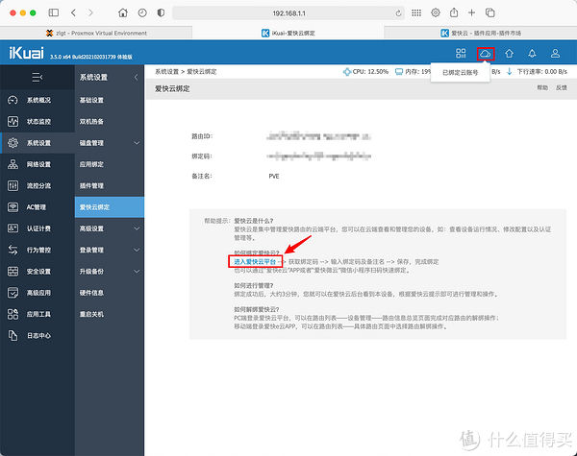The height and width of the screenshot is (456, 577).
Task: Open 安全设置 in the sidebar
Action: [x=38, y=271]
